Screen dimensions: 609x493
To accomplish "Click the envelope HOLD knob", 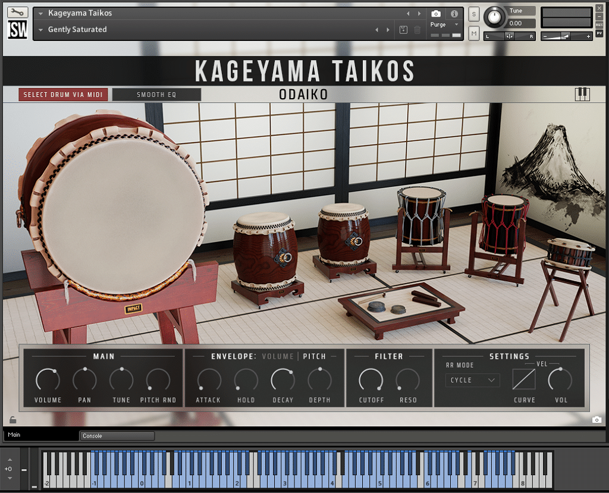I will (x=246, y=379).
